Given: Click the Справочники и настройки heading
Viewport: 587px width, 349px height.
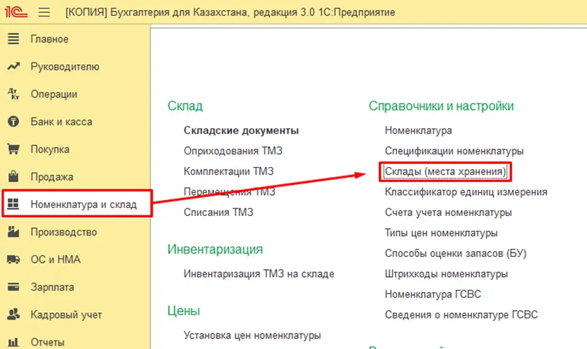Looking at the screenshot, I should pos(441,106).
